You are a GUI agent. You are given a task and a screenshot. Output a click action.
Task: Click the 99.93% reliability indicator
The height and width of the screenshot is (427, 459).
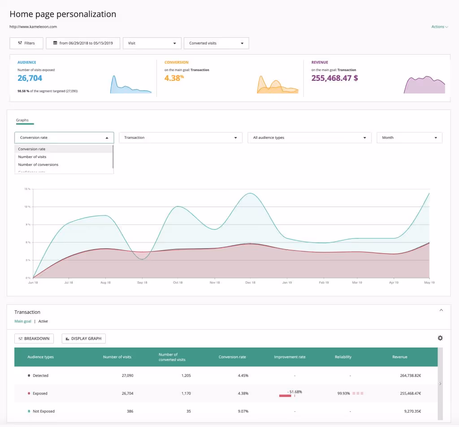[350, 394]
